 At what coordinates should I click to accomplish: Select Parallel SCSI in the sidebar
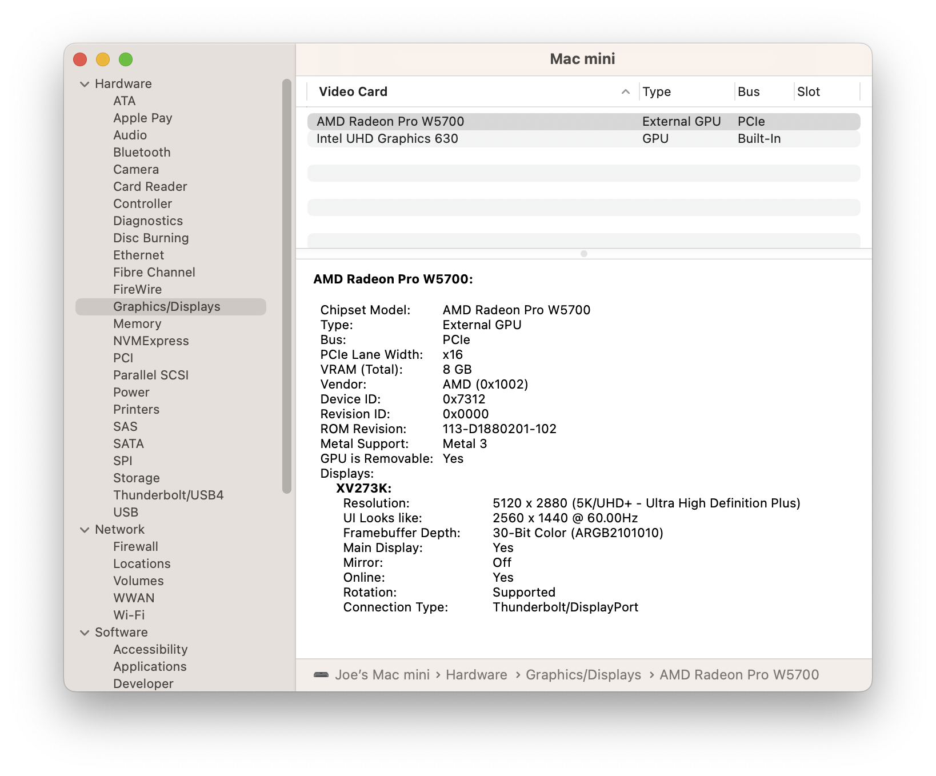click(151, 375)
